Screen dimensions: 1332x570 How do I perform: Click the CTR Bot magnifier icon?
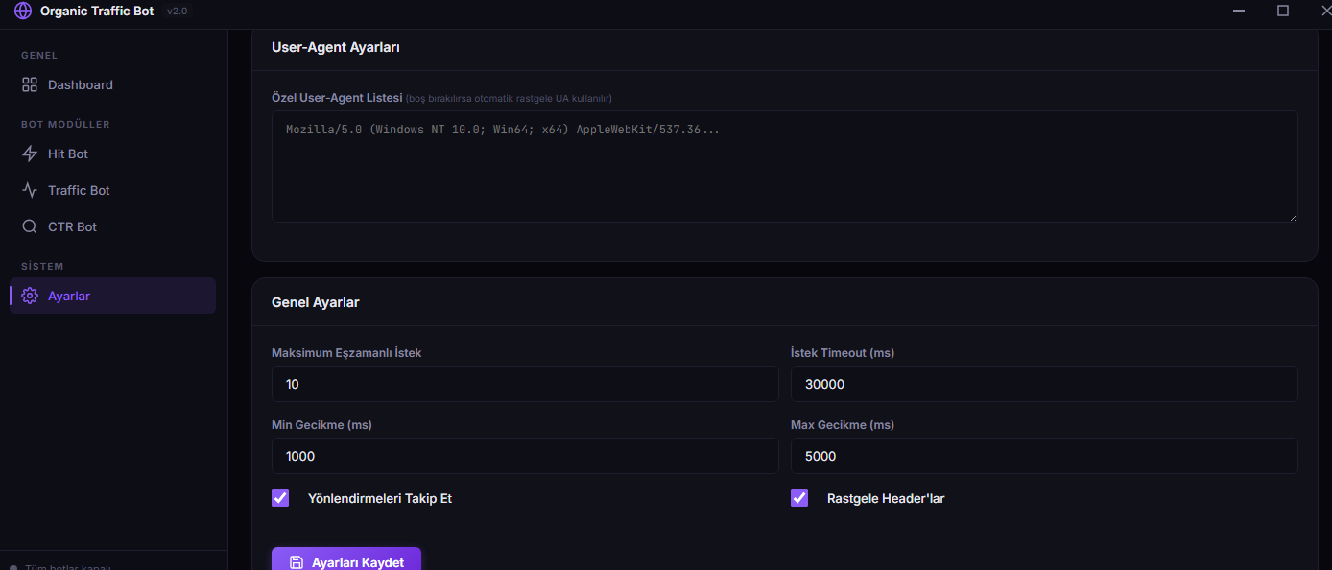pos(30,226)
